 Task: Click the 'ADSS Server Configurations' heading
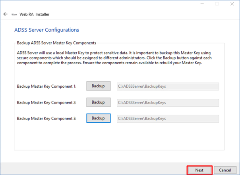click(46, 30)
